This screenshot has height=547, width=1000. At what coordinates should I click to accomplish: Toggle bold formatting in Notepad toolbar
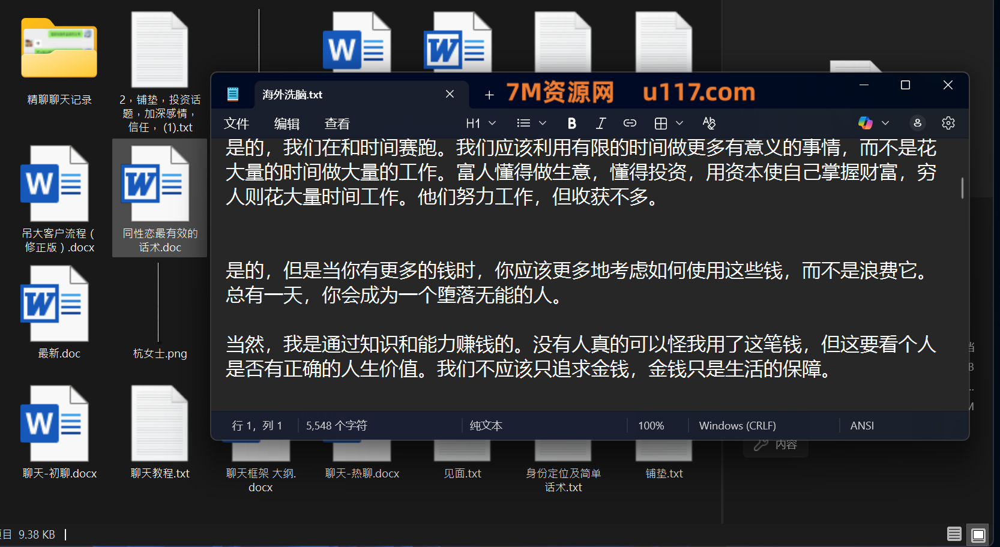[571, 124]
